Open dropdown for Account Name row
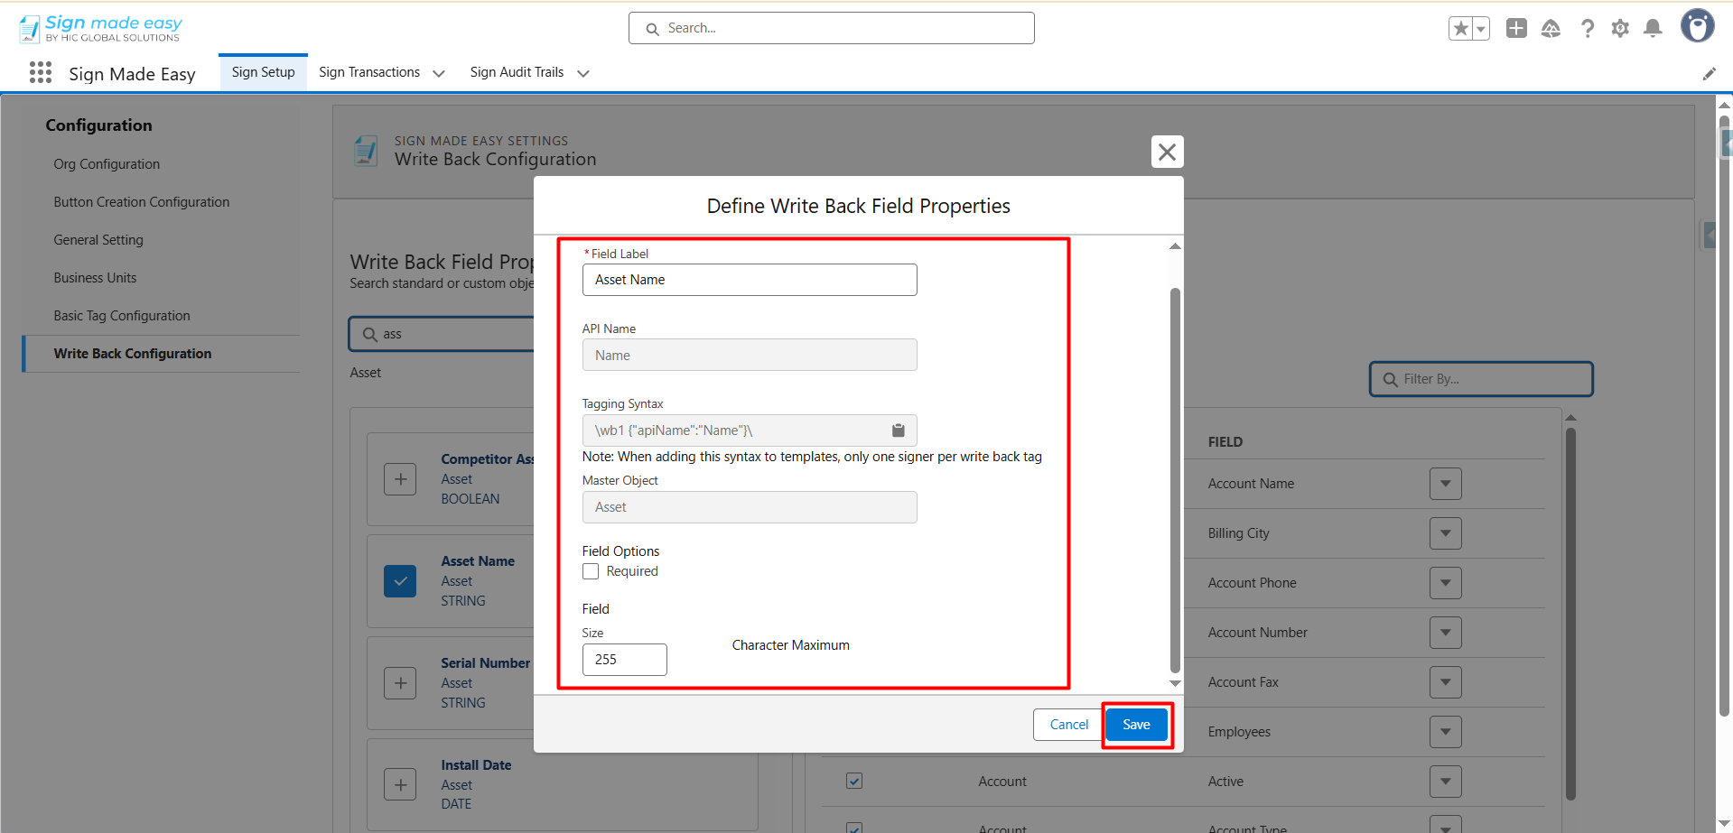This screenshot has width=1733, height=833. 1445,484
